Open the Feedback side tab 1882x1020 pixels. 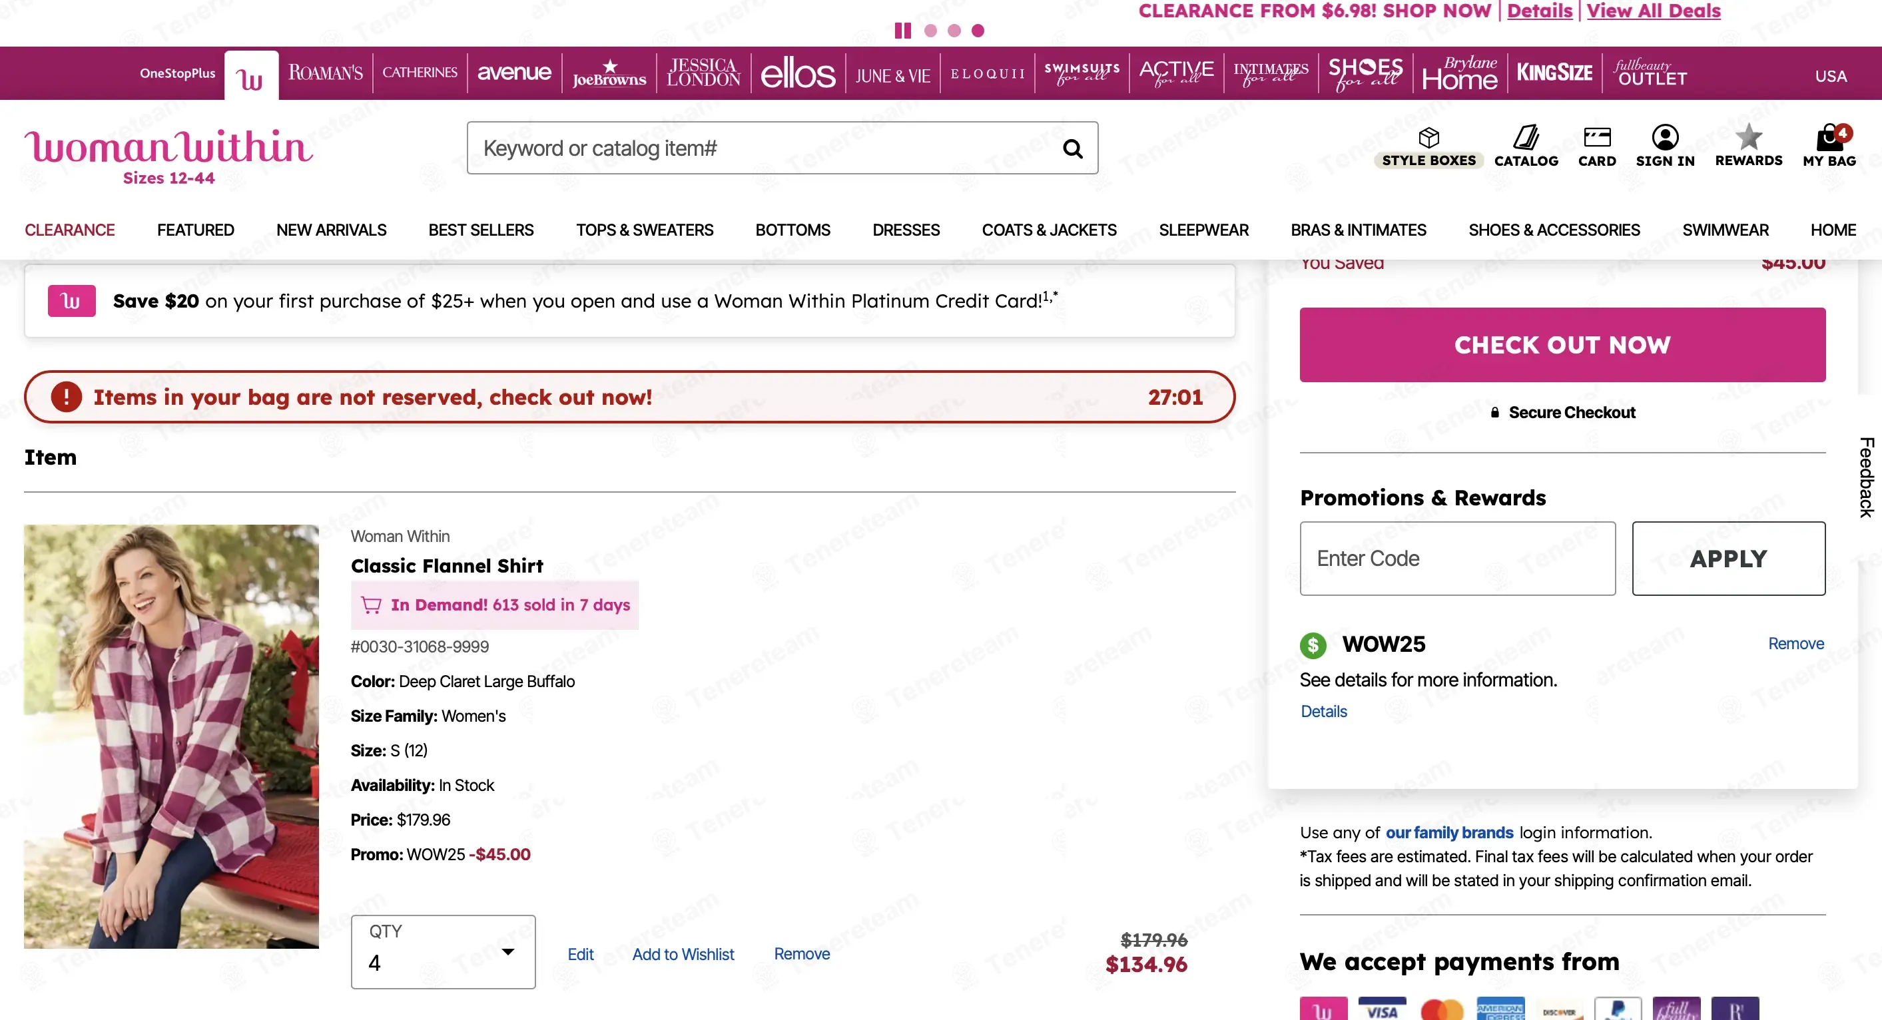click(x=1867, y=477)
